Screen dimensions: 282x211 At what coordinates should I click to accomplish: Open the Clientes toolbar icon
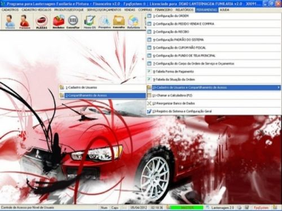point(10,21)
